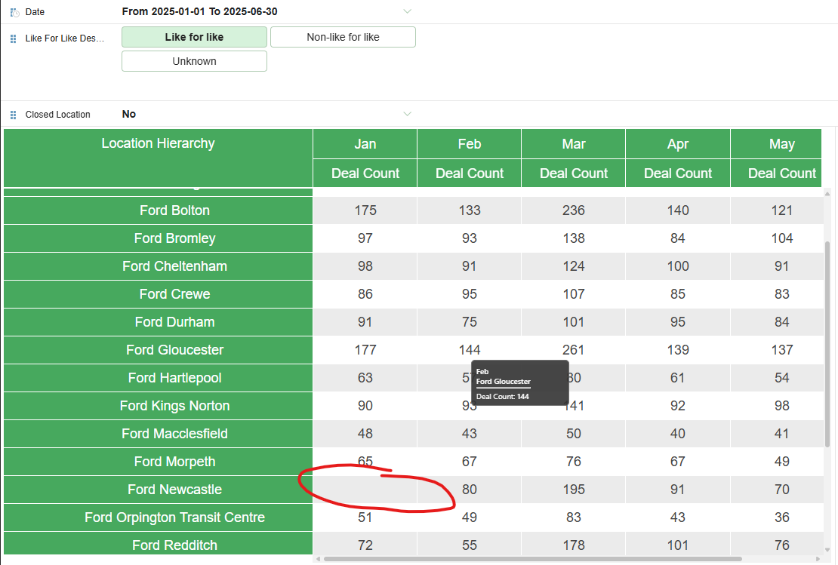Select the Ford Redditch row

pyautogui.click(x=159, y=544)
